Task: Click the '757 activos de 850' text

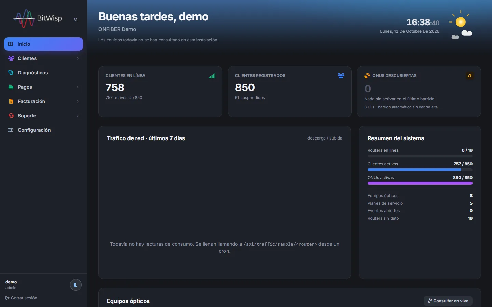Action: pyautogui.click(x=124, y=98)
